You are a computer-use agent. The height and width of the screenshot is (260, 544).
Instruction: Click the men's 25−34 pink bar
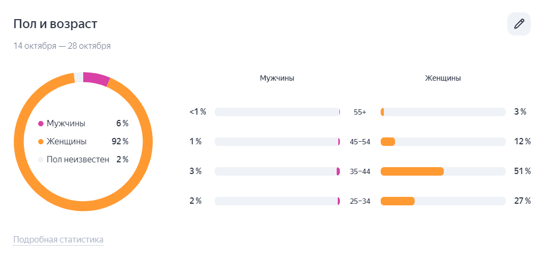338,201
